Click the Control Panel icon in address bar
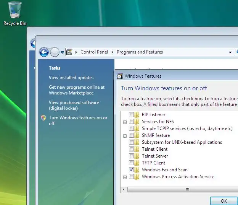Viewport: 238px width, 205px height. click(x=69, y=52)
